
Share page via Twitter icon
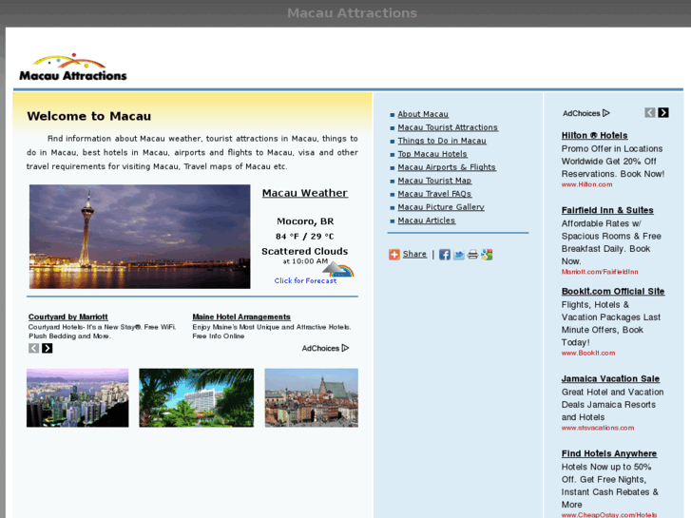coord(458,255)
